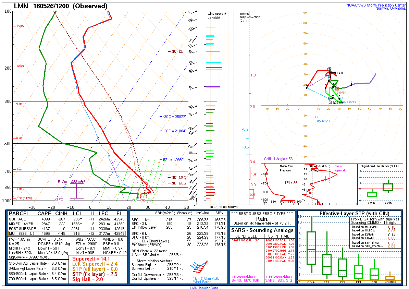Click 'Critical Angle = 56' on hodograph
The image size is (409, 289).
(x=278, y=159)
